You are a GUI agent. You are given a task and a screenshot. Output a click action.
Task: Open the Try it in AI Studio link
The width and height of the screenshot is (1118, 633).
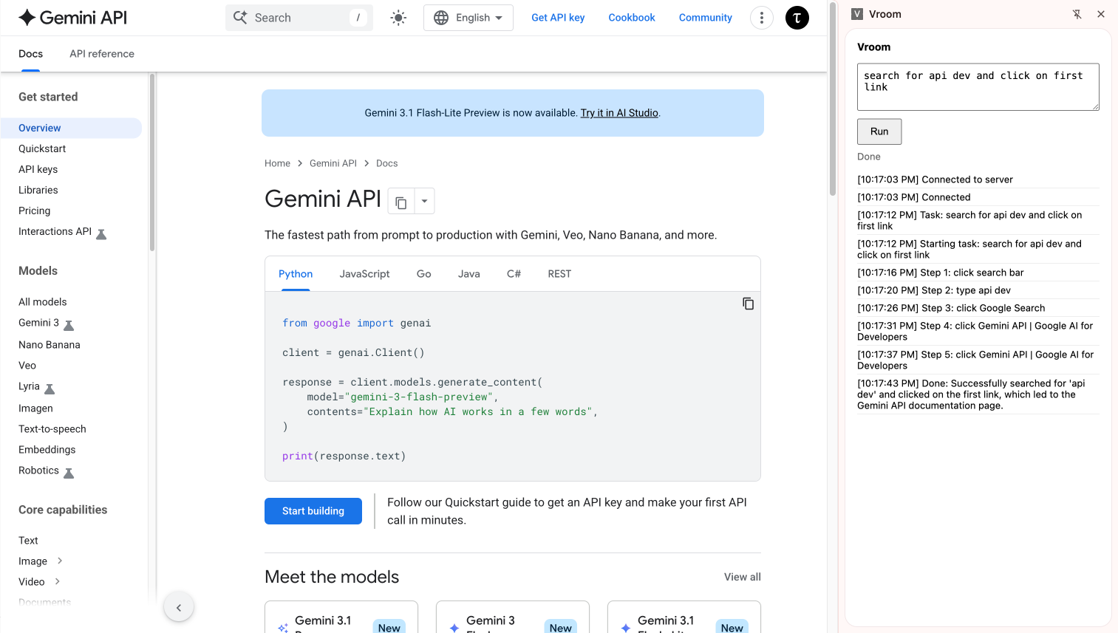(618, 113)
